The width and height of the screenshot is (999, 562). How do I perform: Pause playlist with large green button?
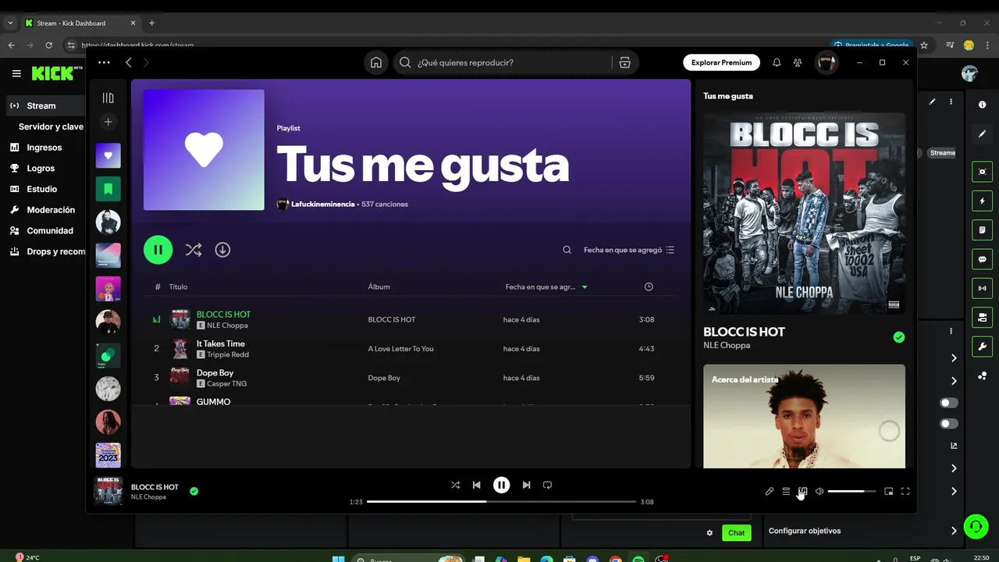tap(158, 250)
